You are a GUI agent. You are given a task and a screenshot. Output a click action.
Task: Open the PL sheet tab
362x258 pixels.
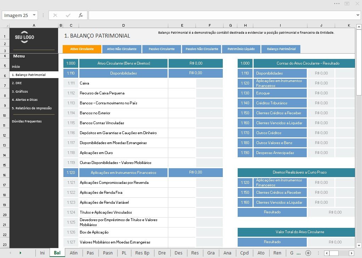pyautogui.click(x=124, y=253)
